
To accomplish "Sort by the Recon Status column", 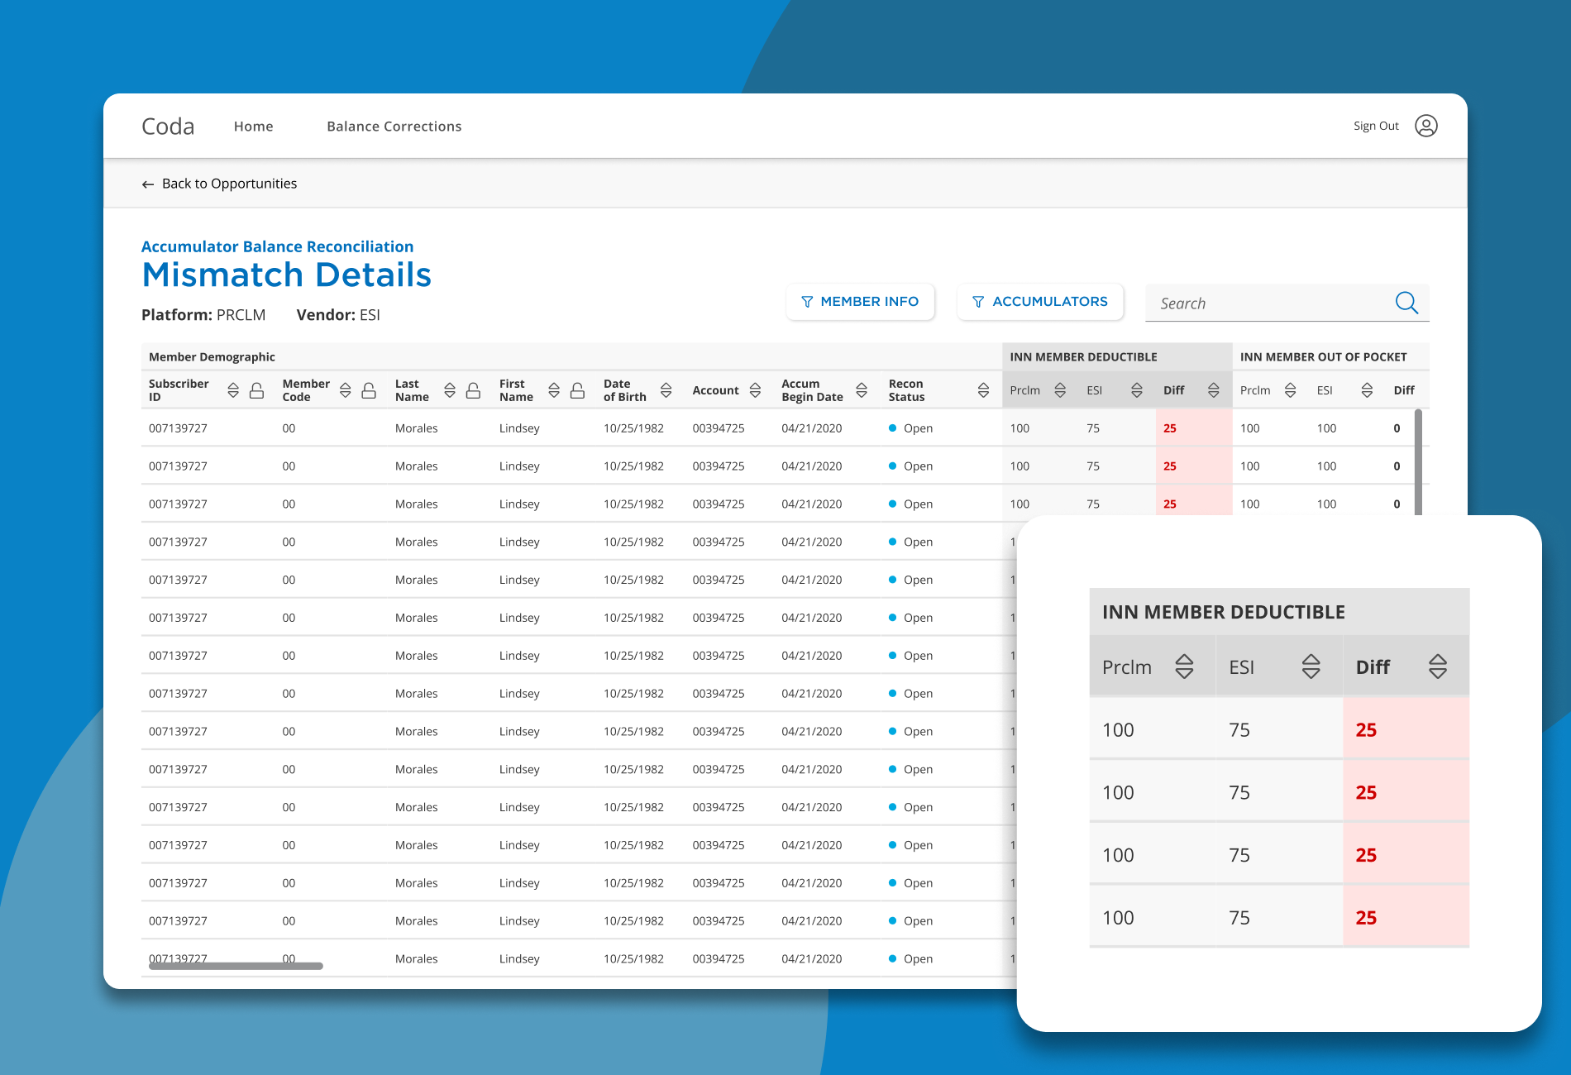I will (x=983, y=390).
